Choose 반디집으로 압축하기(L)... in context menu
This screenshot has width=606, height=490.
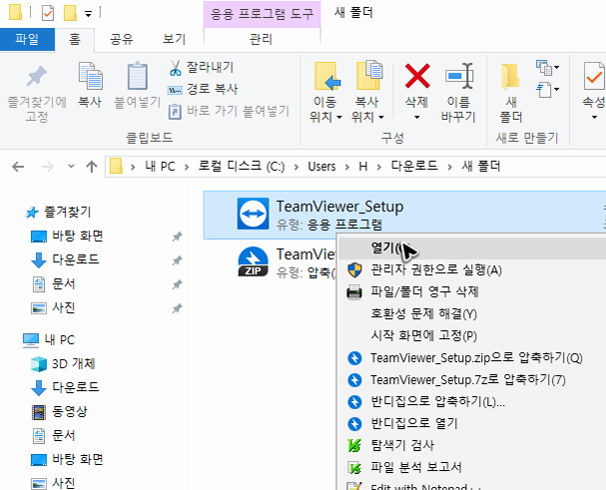point(471,401)
